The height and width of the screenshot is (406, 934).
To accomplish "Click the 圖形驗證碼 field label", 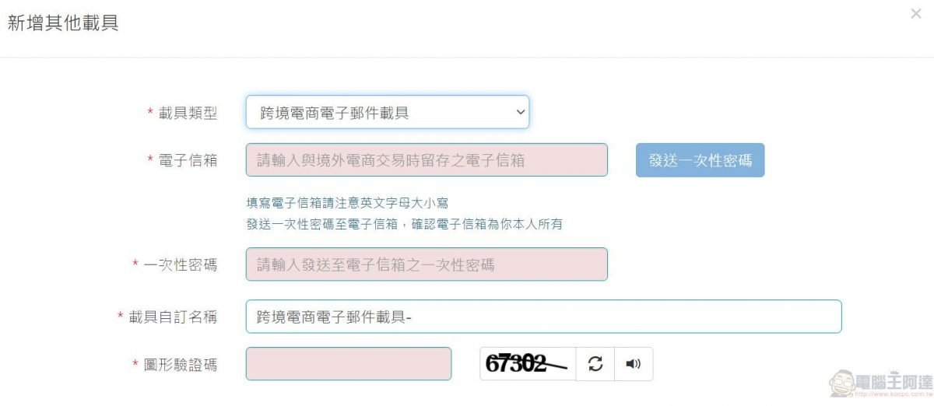I will coord(181,364).
